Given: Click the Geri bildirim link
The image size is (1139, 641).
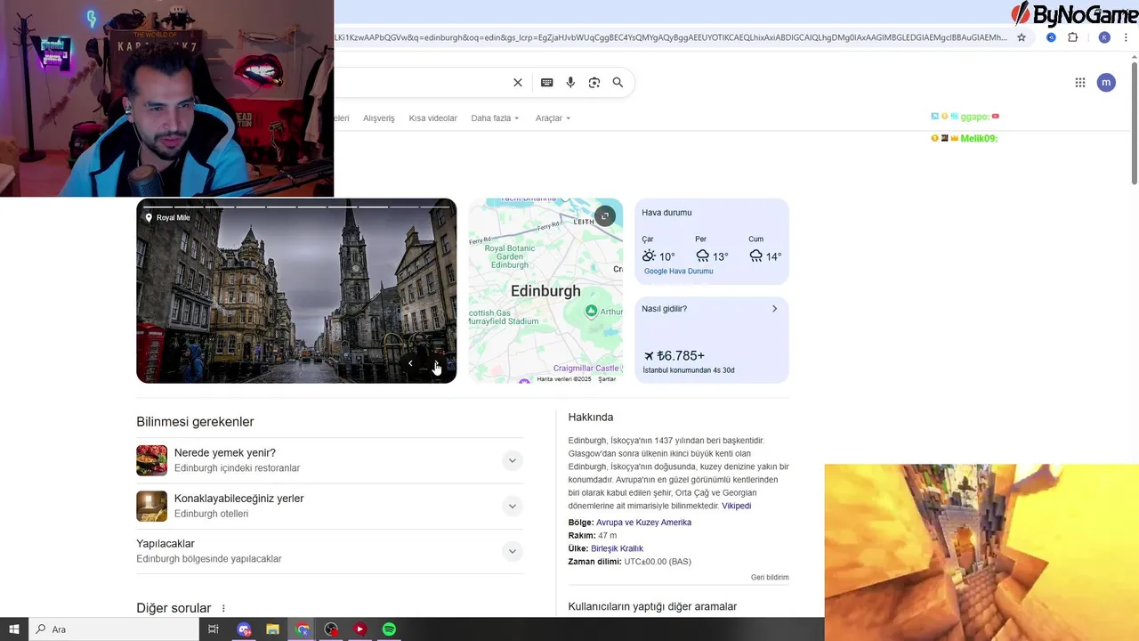Looking at the screenshot, I should click(x=770, y=578).
